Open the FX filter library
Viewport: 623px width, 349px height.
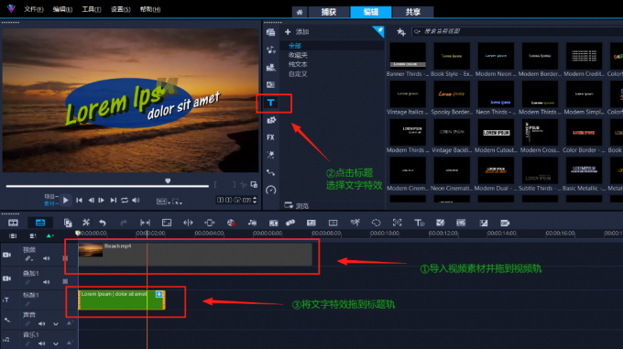pyautogui.click(x=270, y=137)
